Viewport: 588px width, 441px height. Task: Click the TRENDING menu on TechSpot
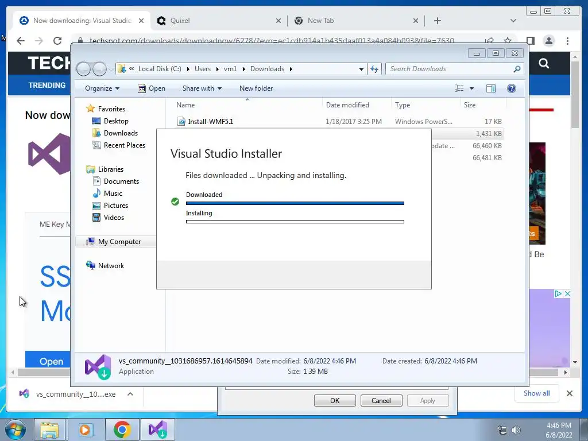point(47,86)
